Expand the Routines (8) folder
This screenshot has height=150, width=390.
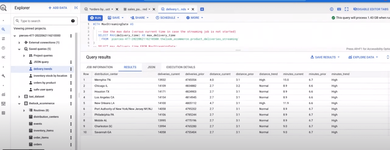[x=24, y=110]
